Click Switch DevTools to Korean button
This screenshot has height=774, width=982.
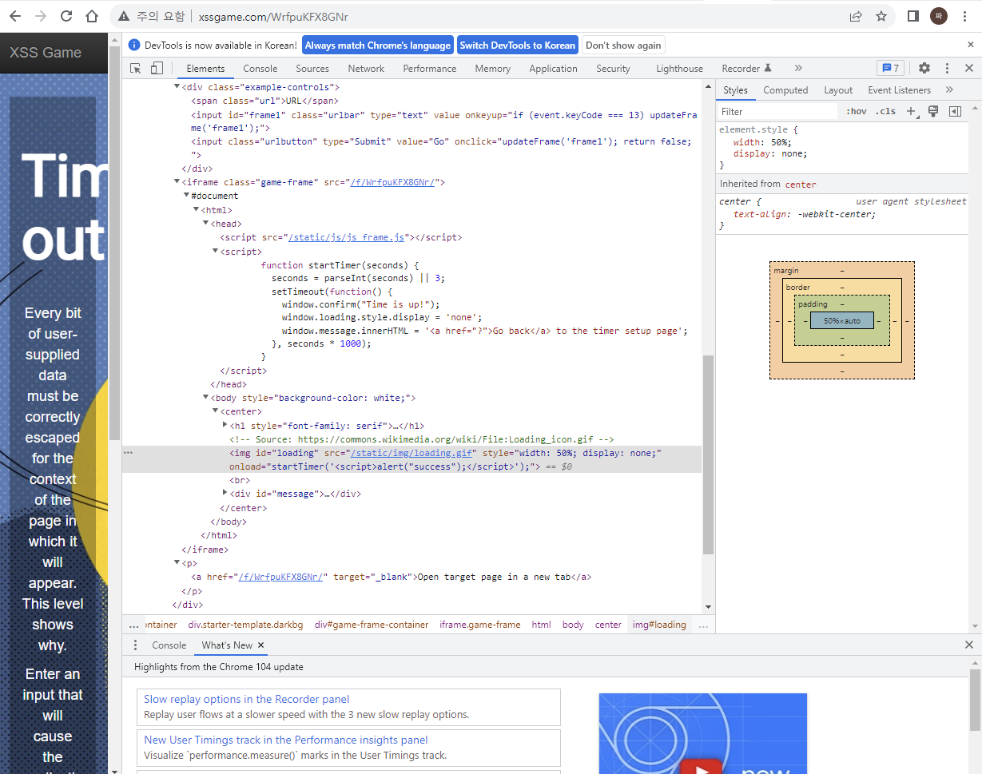tap(518, 46)
